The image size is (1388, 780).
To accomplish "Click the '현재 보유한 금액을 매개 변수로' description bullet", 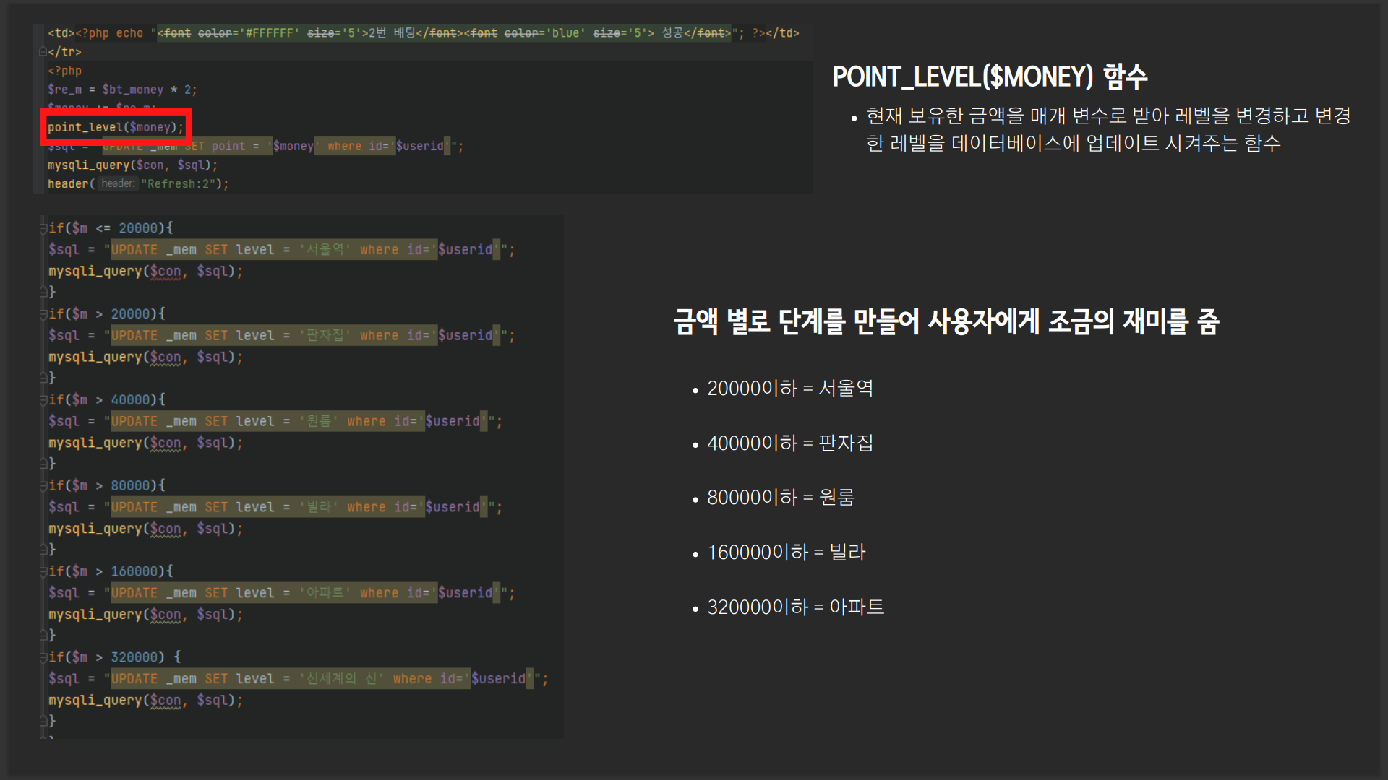I will pyautogui.click(x=1108, y=129).
